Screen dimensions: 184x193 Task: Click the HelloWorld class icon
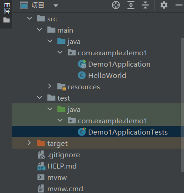click(82, 75)
